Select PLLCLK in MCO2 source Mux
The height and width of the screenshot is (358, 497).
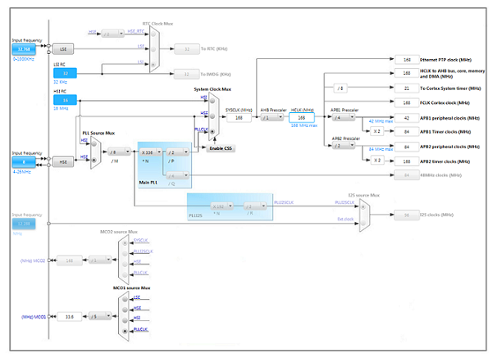[x=125, y=274]
